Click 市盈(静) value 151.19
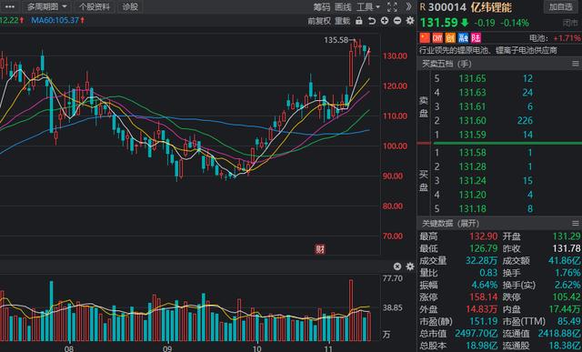The image size is (582, 352). pyautogui.click(x=483, y=321)
